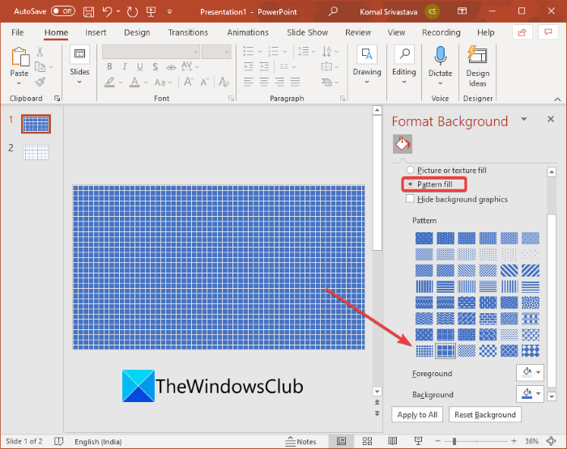This screenshot has height=449, width=567.
Task: Open the File menu
Action: point(17,32)
